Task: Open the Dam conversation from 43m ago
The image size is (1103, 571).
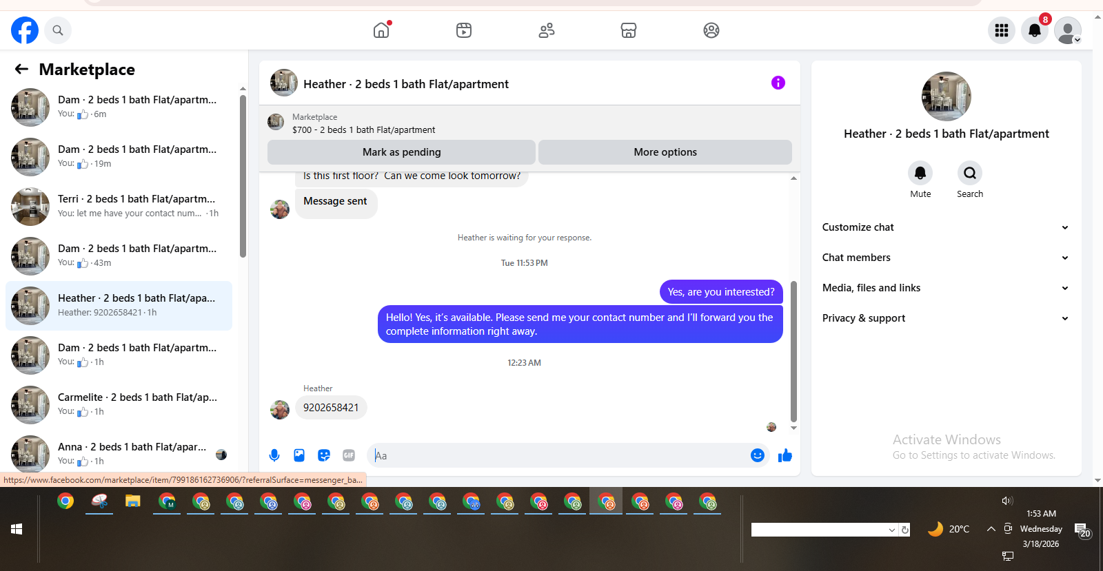Action: [x=119, y=256]
